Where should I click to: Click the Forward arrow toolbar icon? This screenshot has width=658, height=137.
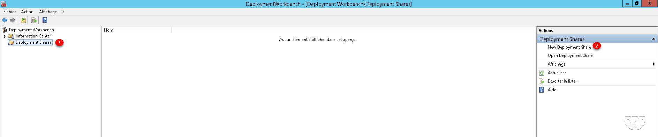click(x=13, y=20)
